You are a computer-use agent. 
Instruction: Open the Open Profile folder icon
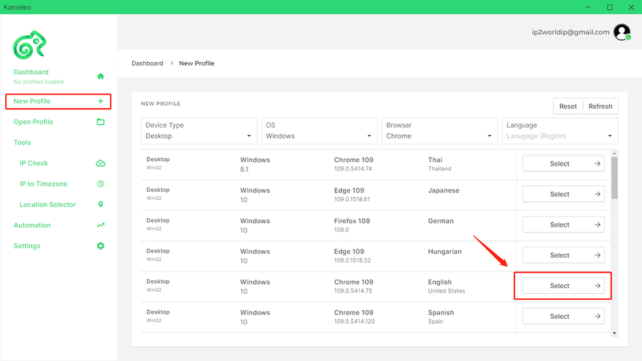(101, 122)
